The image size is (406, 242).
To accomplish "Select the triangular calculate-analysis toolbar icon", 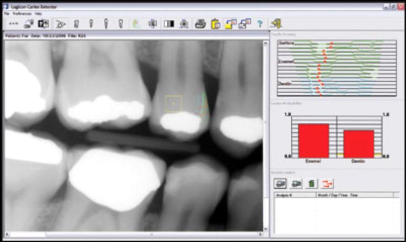I will (x=61, y=24).
